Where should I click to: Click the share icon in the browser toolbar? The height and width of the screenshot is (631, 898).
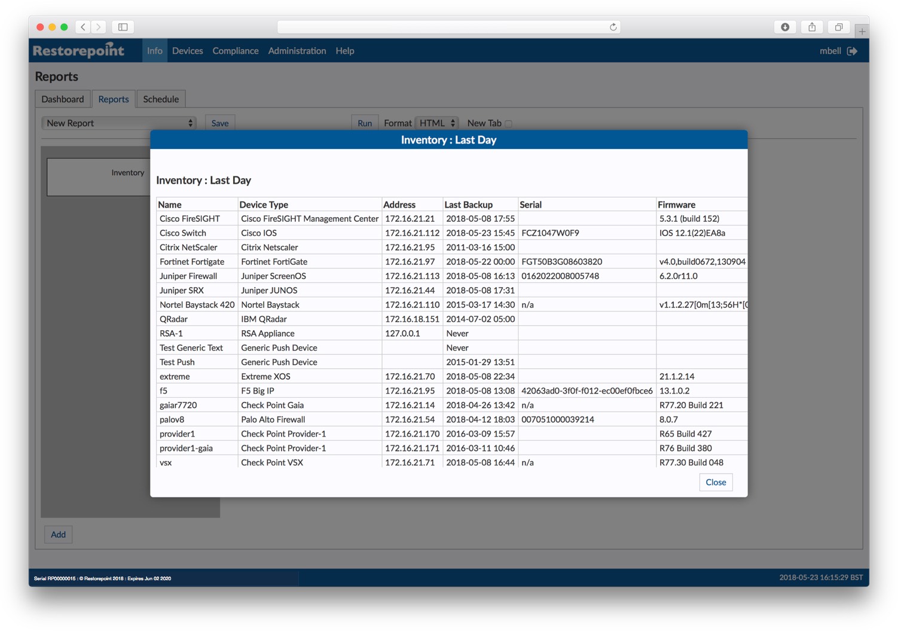[x=811, y=27]
